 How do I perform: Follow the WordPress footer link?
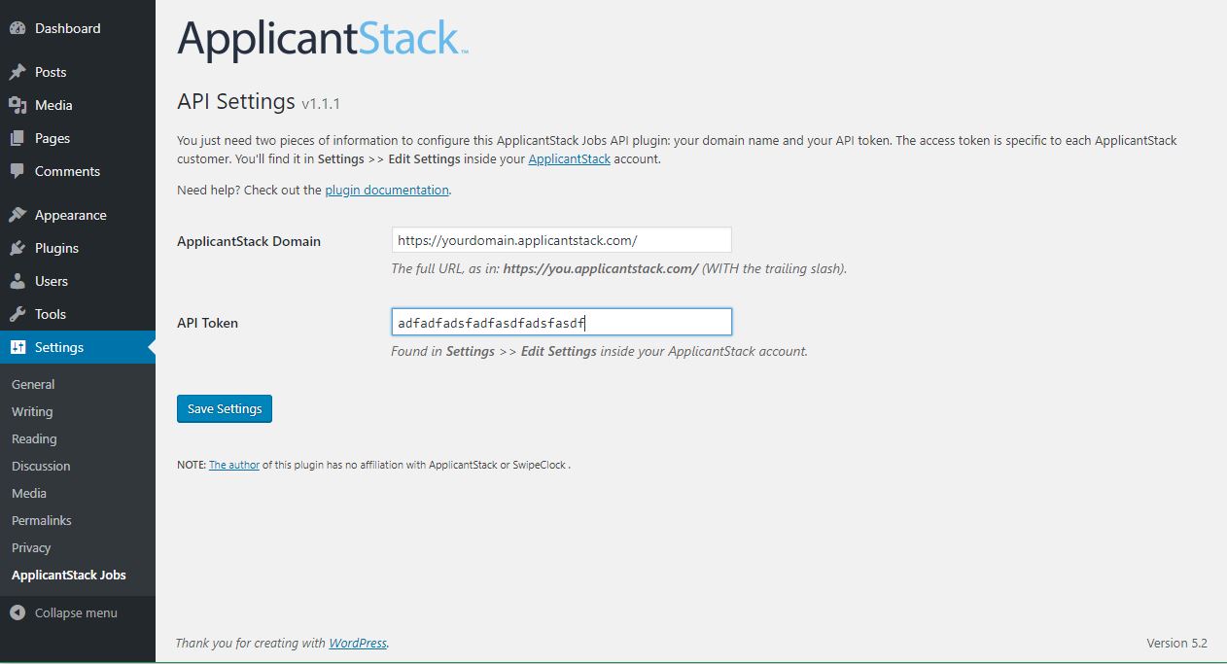(358, 643)
